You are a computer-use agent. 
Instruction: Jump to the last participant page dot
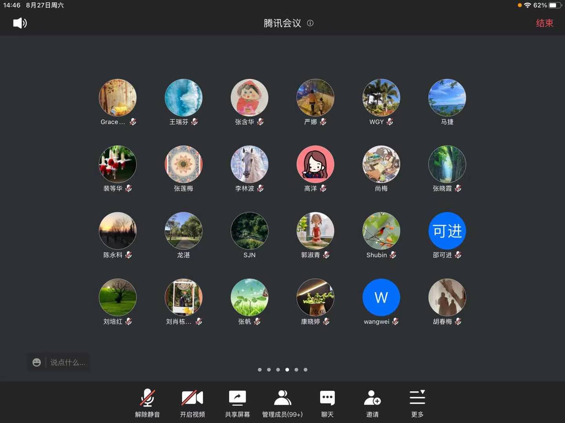pos(306,369)
